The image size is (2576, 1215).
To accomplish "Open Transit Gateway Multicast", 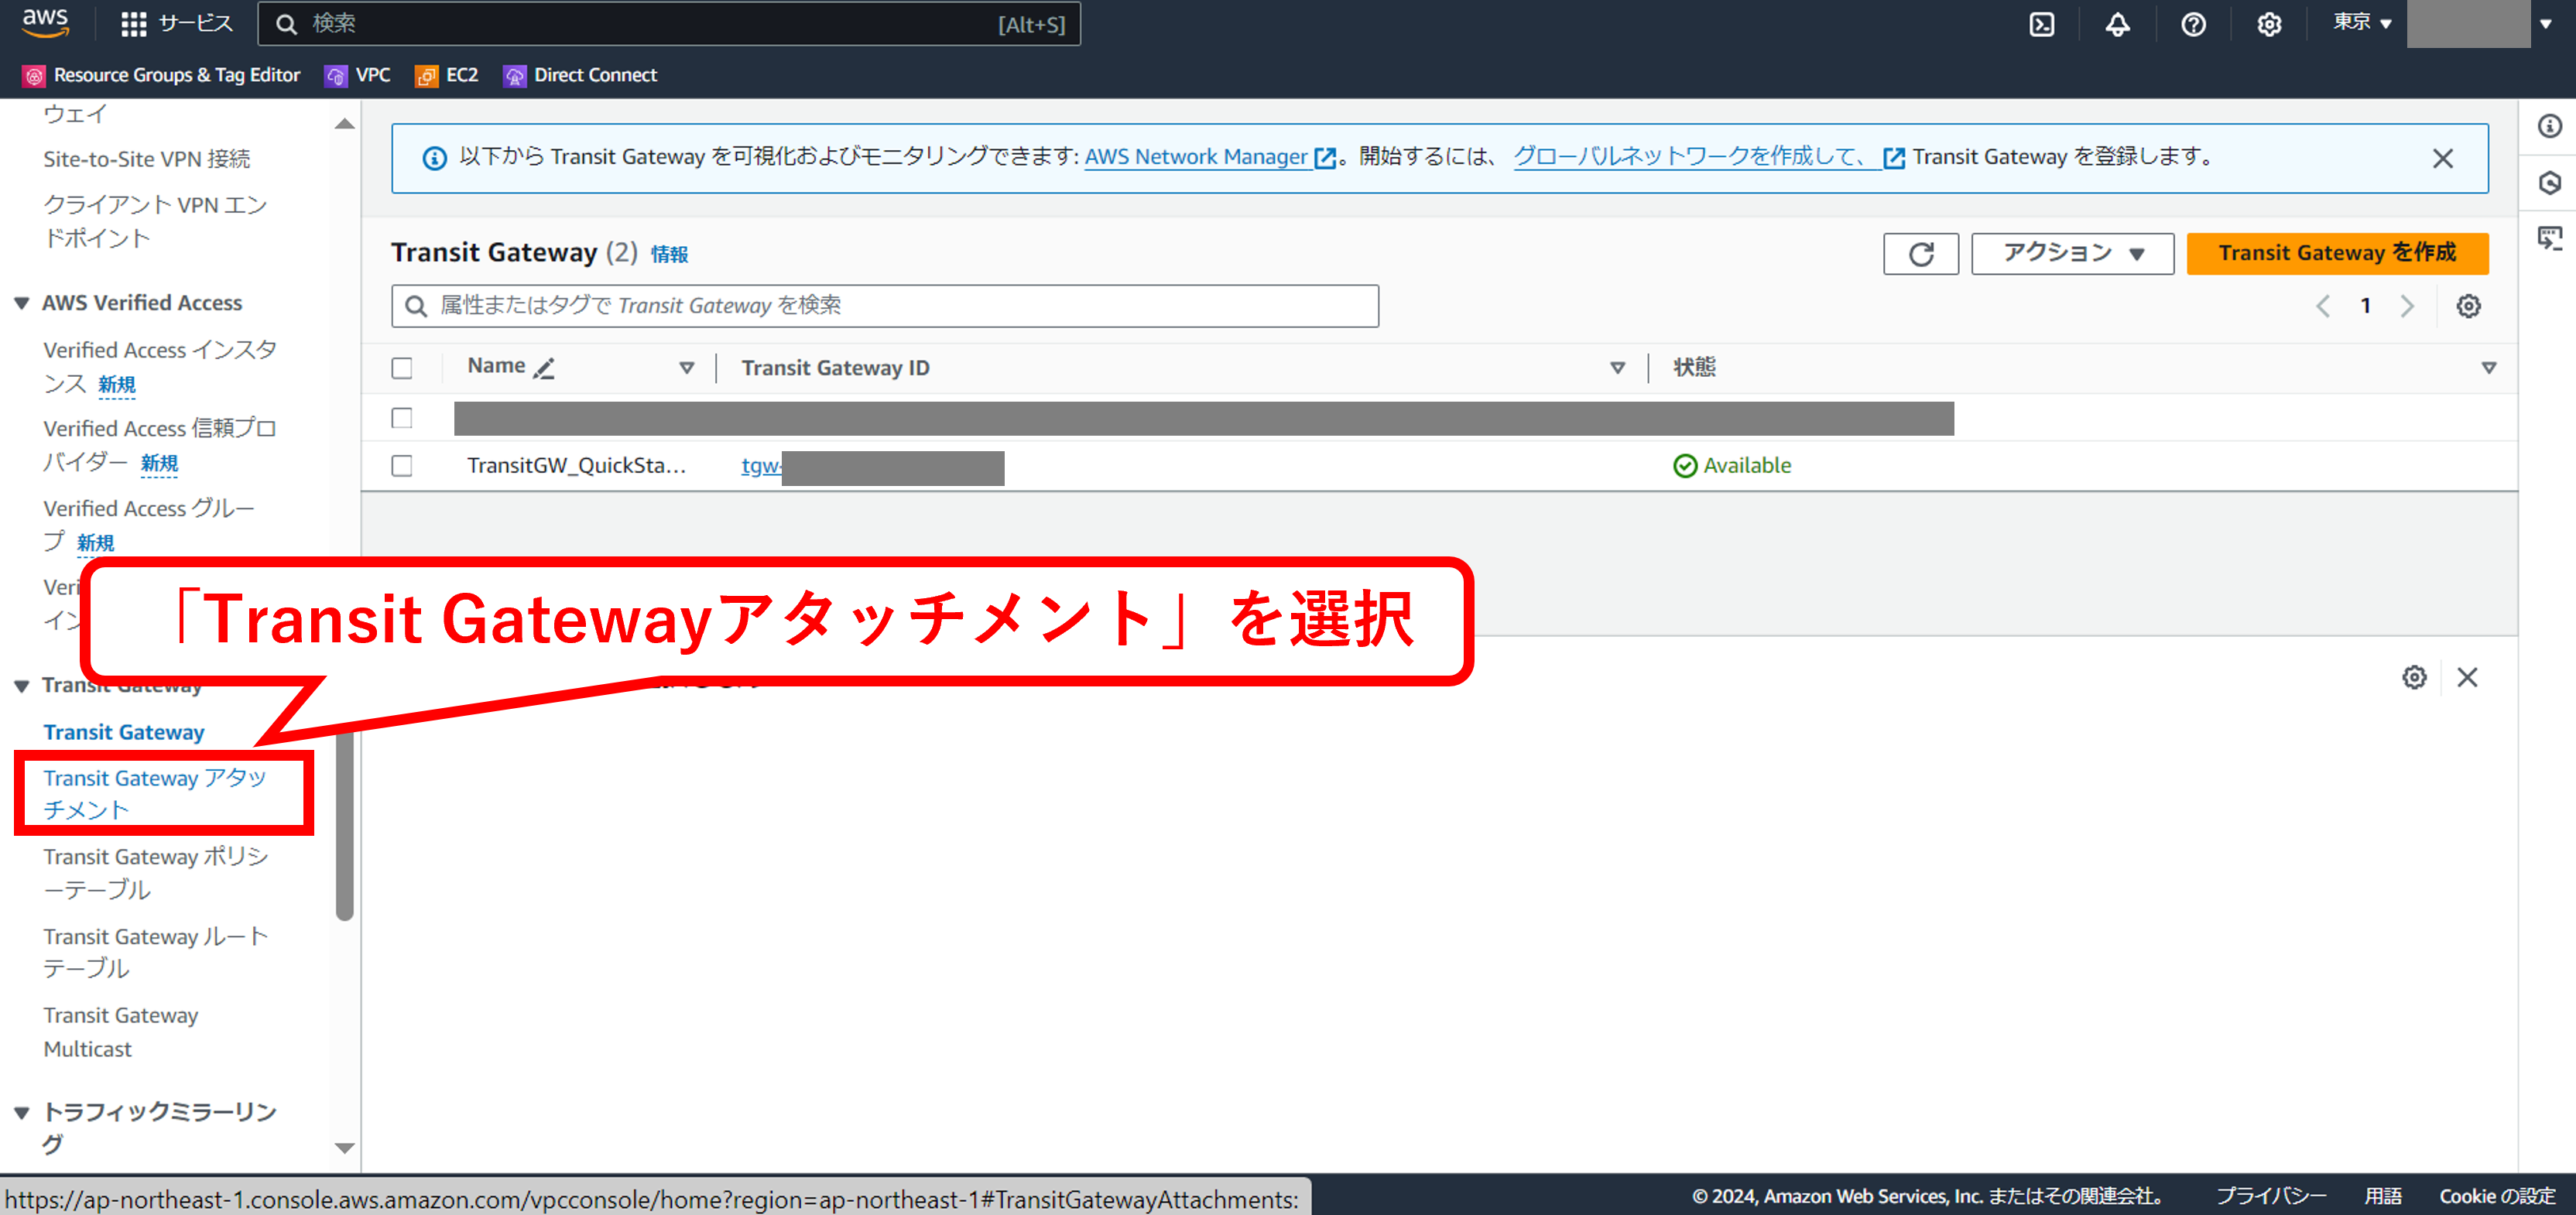I will [x=121, y=1032].
